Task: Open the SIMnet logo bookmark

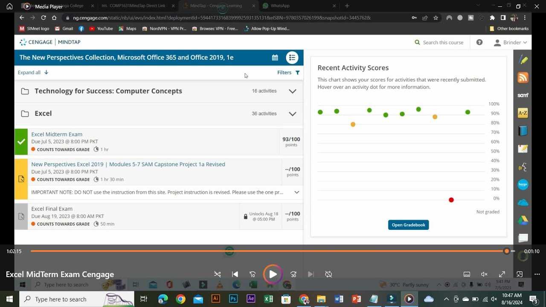Action: [x=35, y=29]
